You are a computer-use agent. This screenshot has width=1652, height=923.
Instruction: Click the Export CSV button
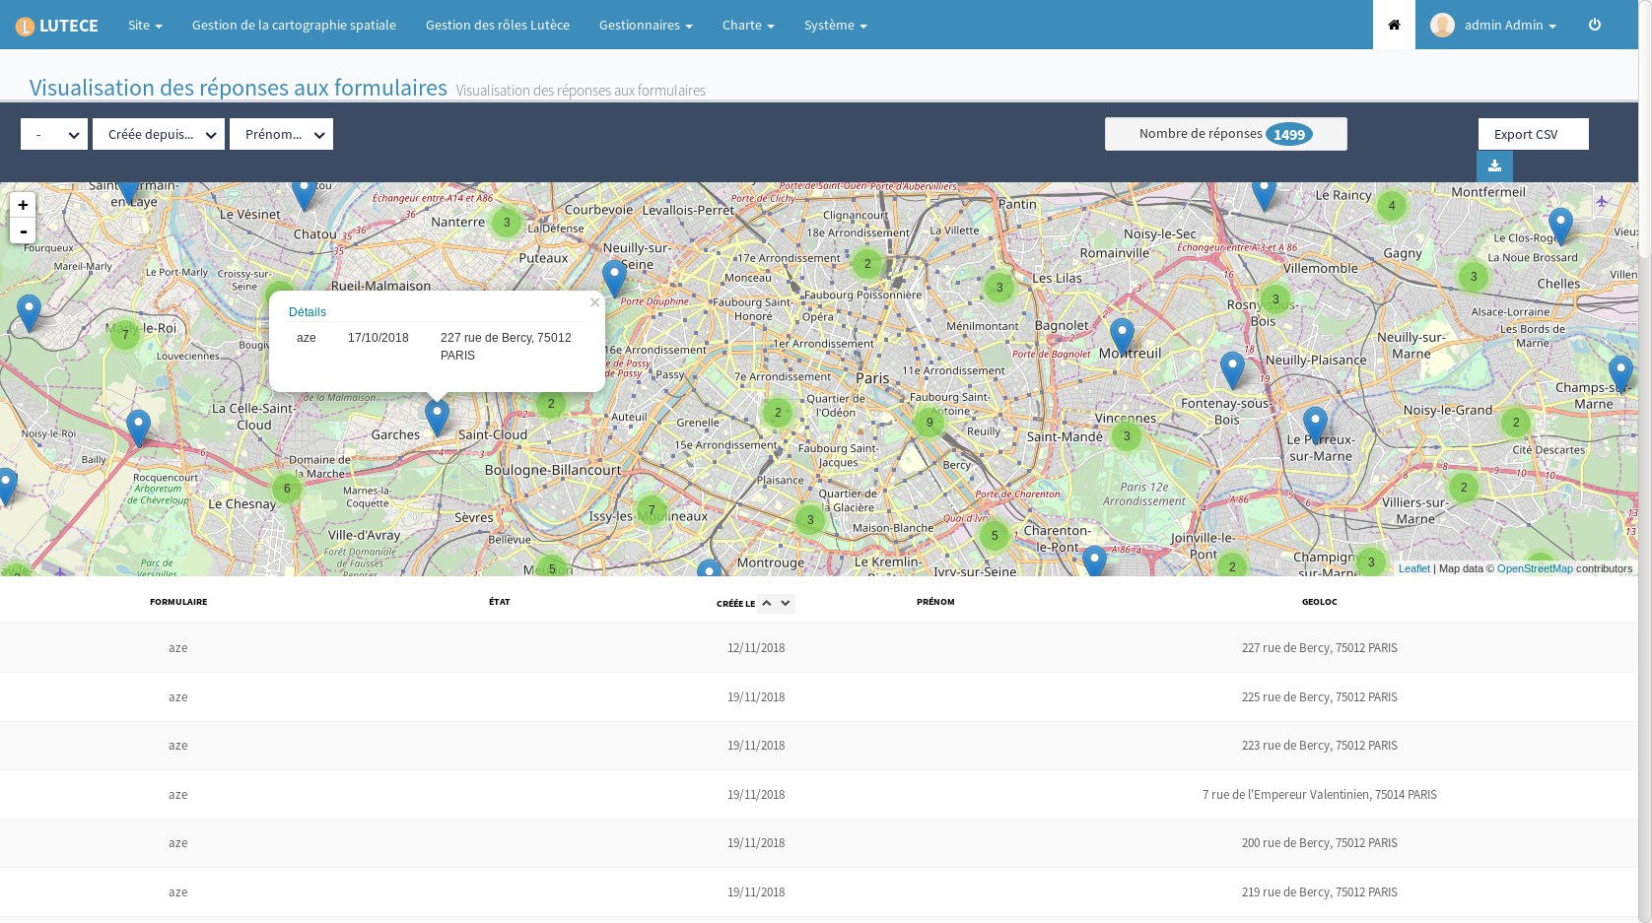pos(1533,134)
